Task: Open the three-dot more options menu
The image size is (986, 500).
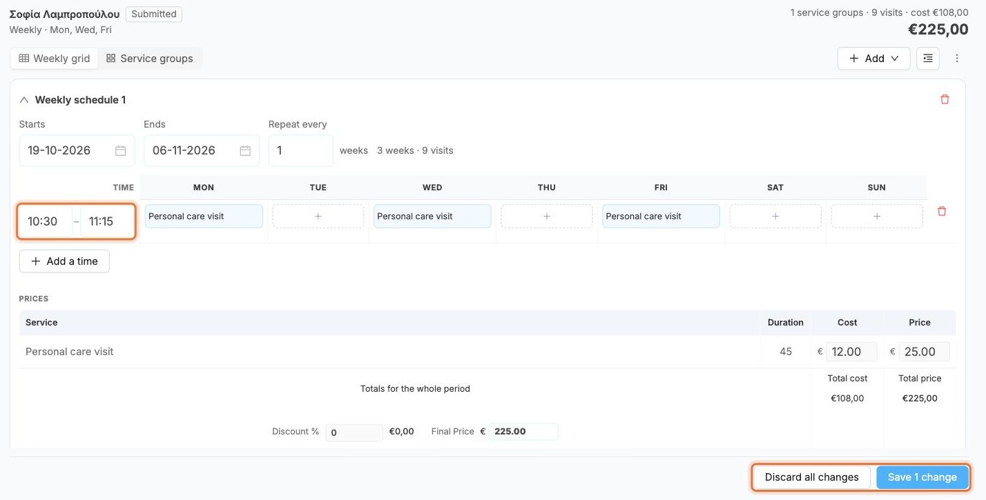Action: click(957, 59)
